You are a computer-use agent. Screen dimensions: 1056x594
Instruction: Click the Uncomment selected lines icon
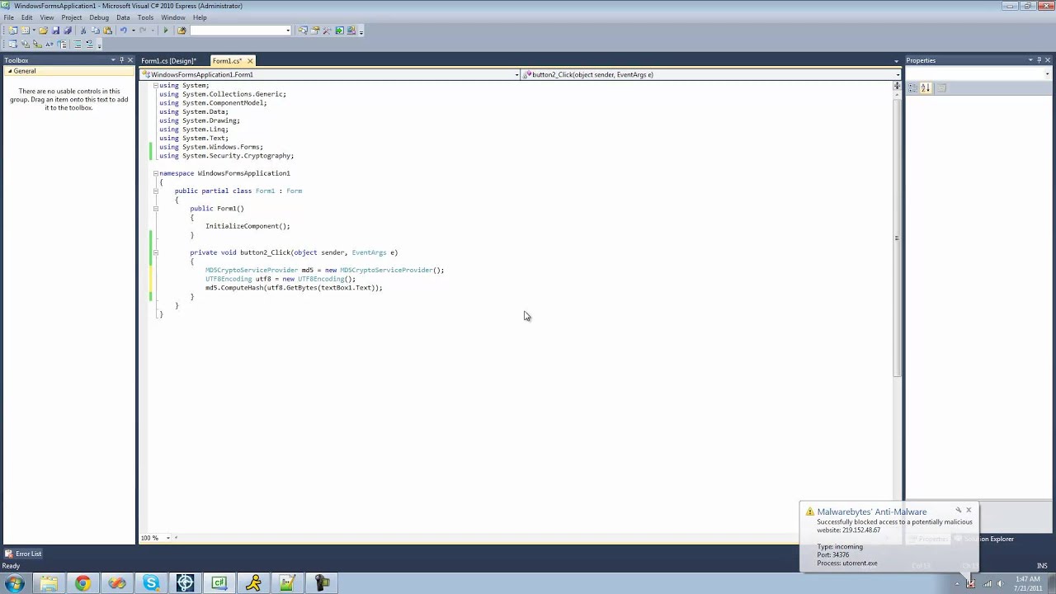pyautogui.click(x=90, y=44)
